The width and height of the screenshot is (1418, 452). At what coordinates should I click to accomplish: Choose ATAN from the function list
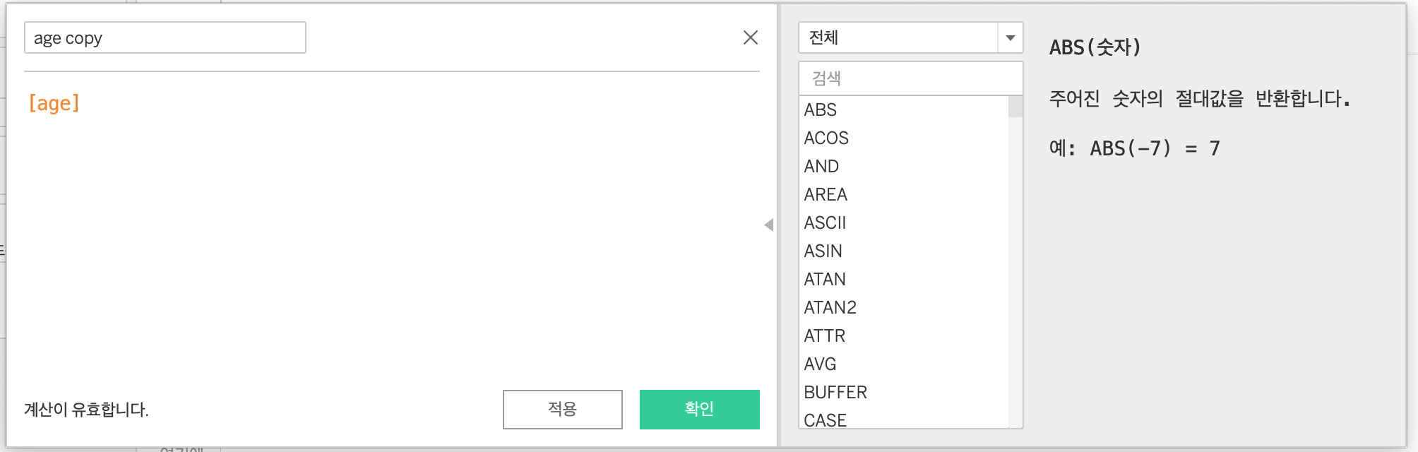[904, 279]
